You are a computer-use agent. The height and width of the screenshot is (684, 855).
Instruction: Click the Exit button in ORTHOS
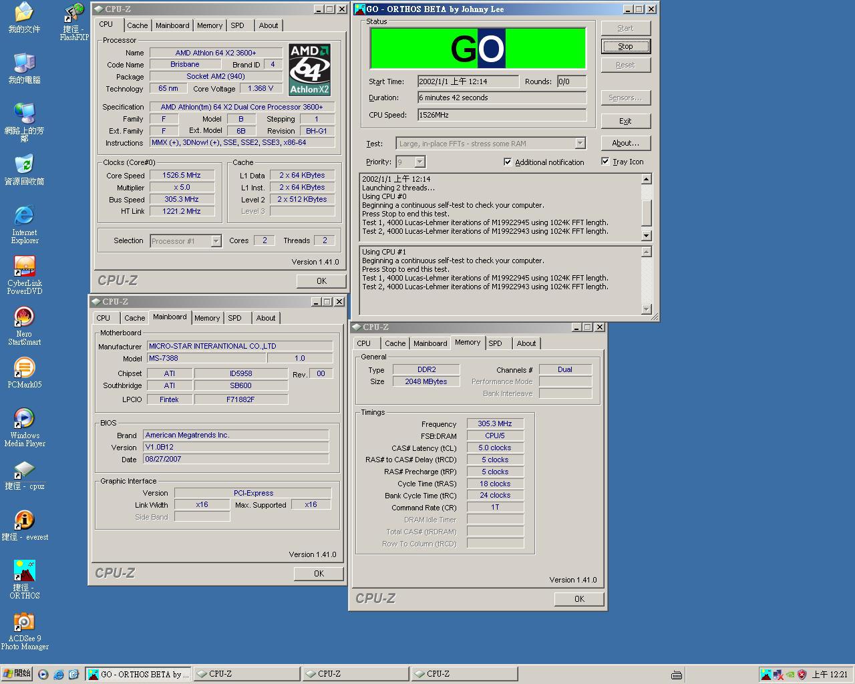tap(625, 121)
